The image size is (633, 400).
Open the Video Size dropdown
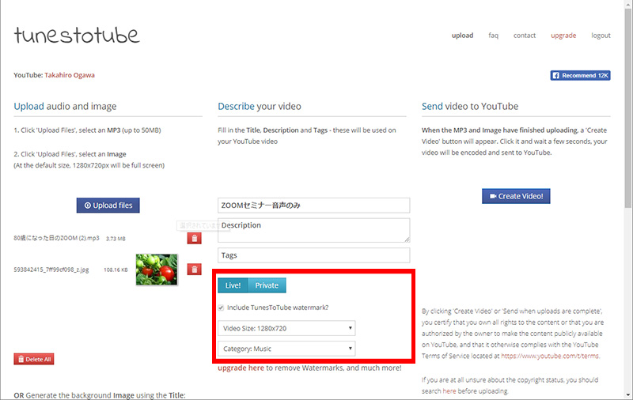point(286,328)
